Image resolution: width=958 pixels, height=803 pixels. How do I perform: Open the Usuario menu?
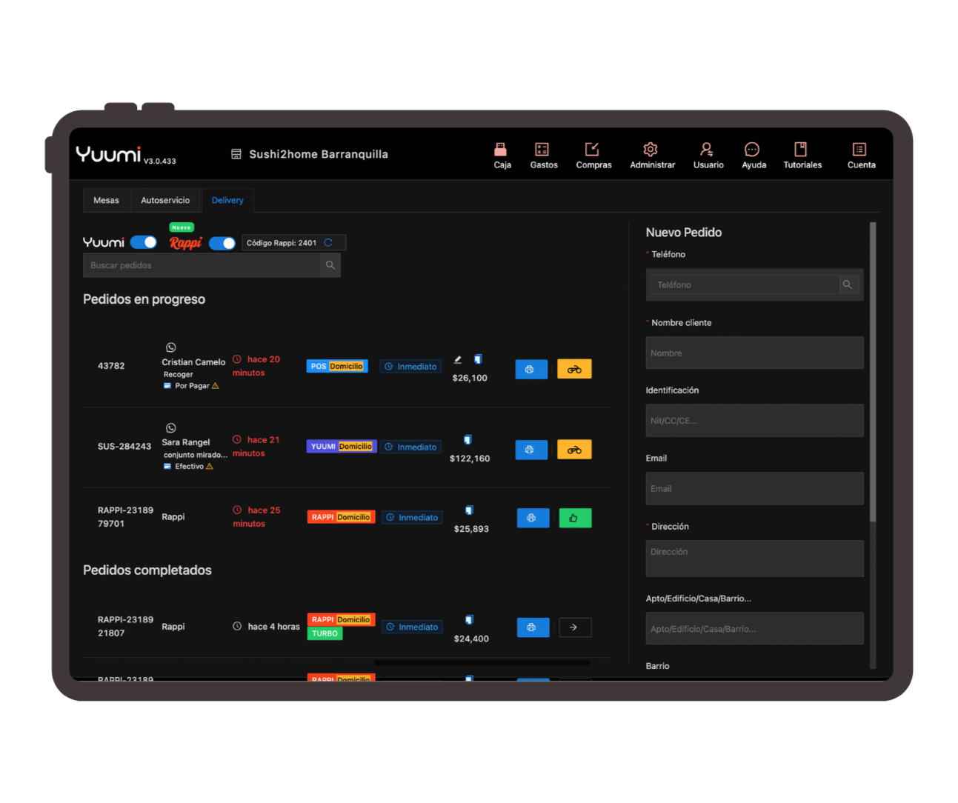(708, 155)
